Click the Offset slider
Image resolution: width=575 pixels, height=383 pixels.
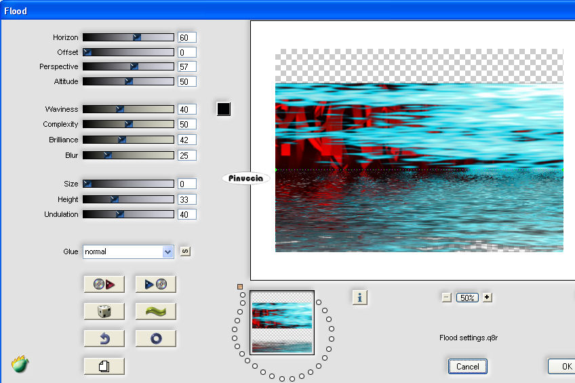[128, 52]
